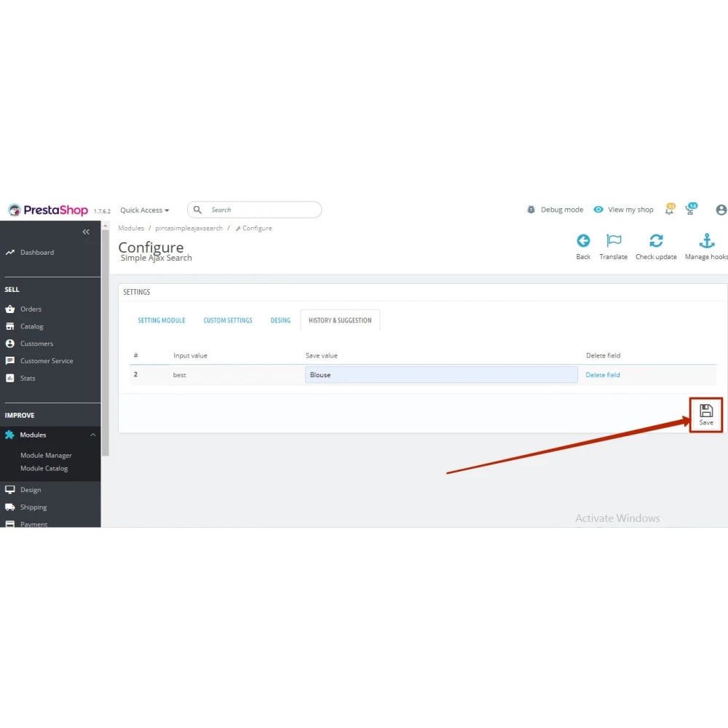Click the Back arrow icon
This screenshot has width=728, height=728.
coord(583,240)
